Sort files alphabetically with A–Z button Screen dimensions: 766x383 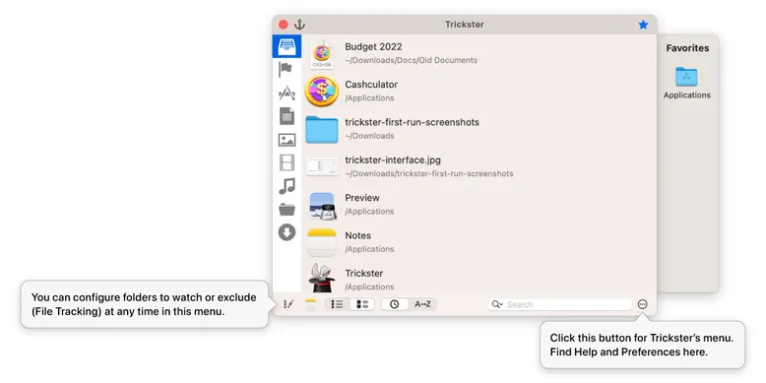click(422, 304)
